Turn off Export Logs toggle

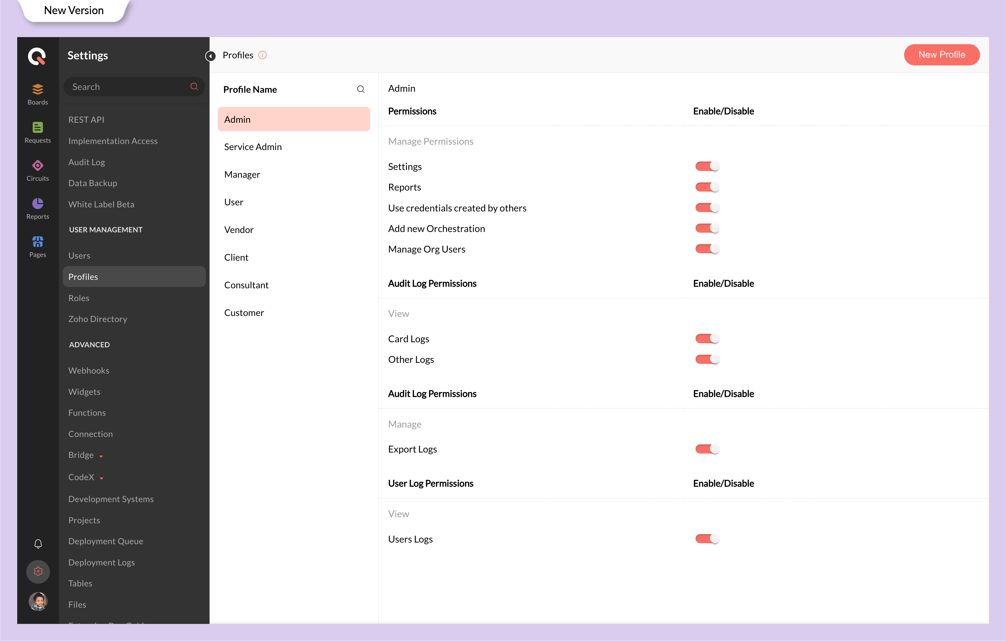click(x=707, y=449)
